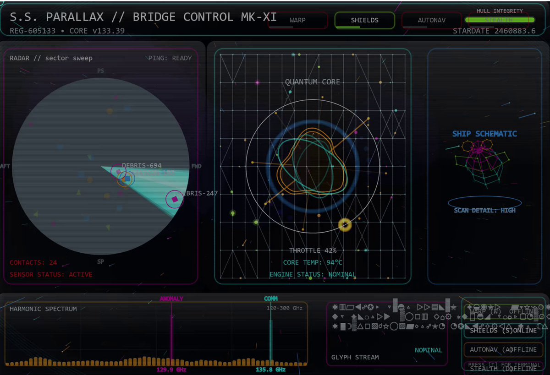The width and height of the screenshot is (550, 375).
Task: Enable the STEALTH (D) OFFLINE switch
Action: [x=503, y=368]
